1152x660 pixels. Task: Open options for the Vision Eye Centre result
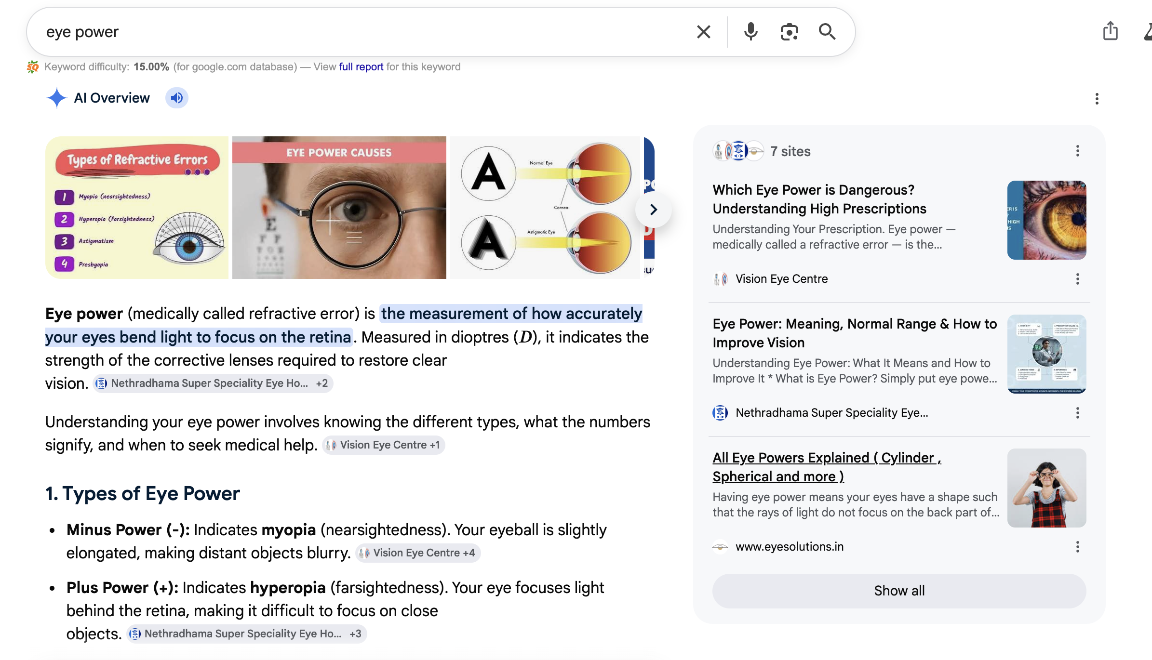click(x=1078, y=279)
